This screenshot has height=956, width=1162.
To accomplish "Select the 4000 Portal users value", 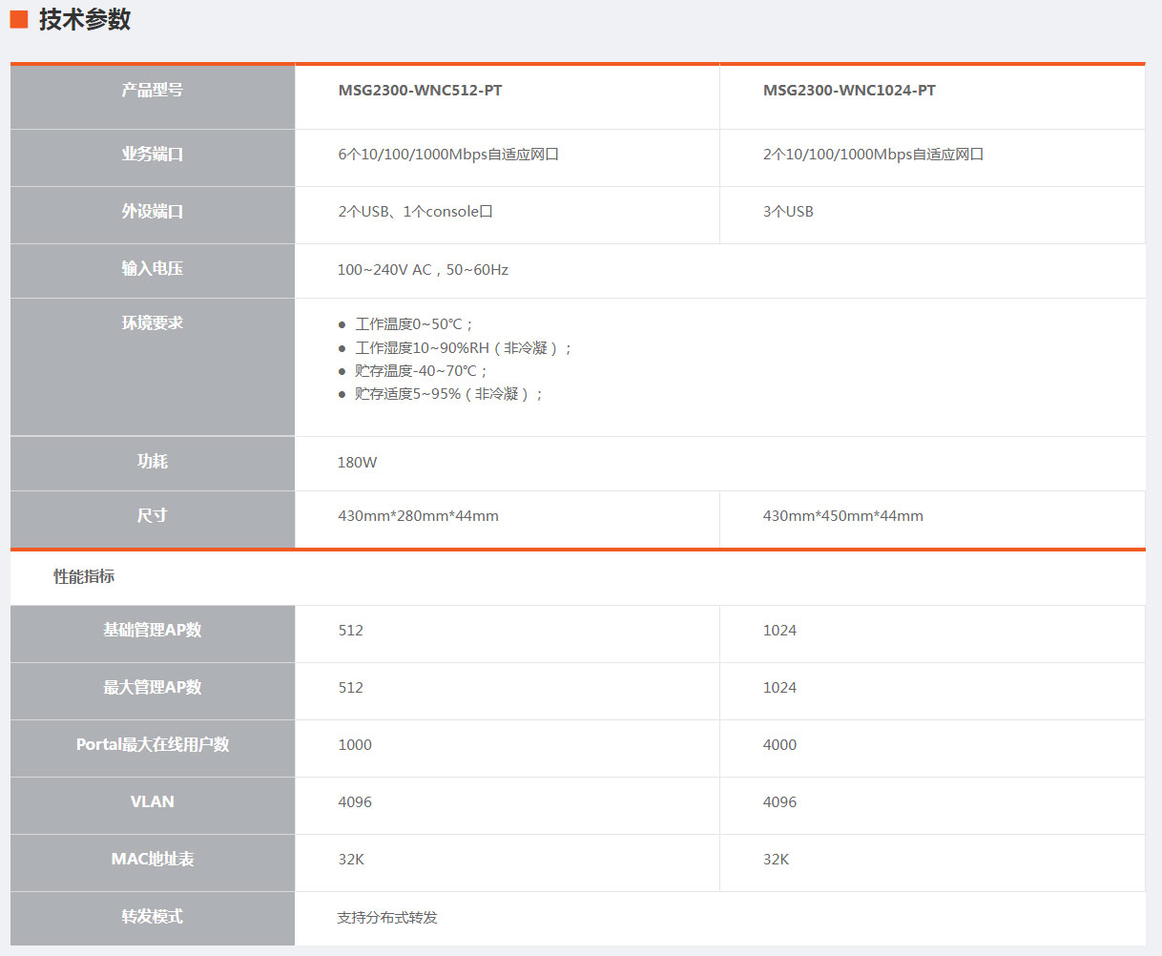I will (779, 745).
